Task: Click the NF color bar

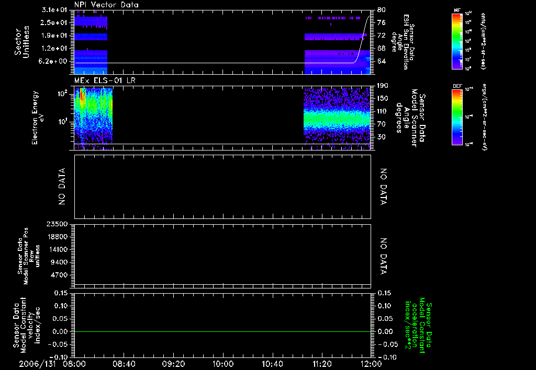Action: (457, 41)
